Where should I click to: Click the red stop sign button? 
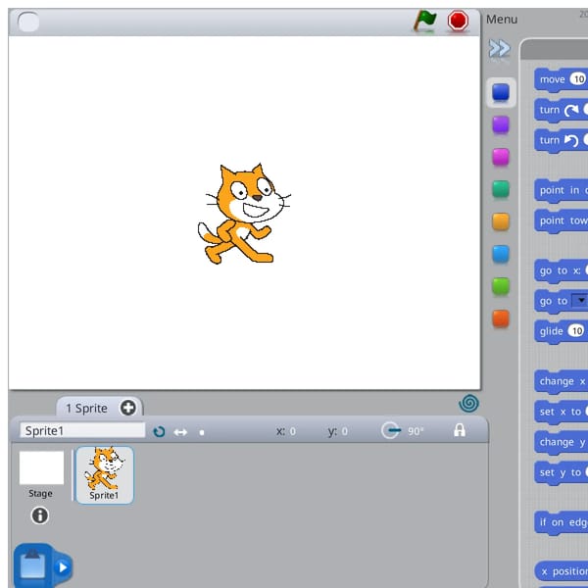point(458,21)
